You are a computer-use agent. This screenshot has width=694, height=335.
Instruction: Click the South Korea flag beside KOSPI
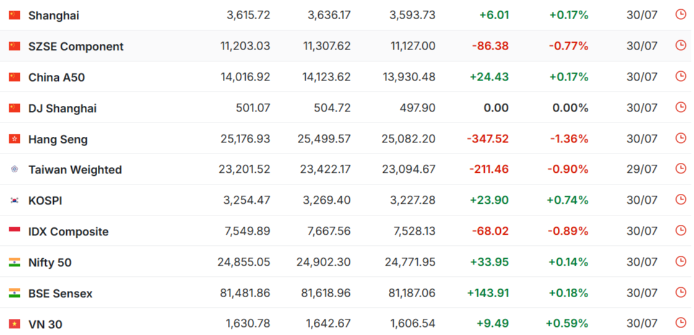15,201
